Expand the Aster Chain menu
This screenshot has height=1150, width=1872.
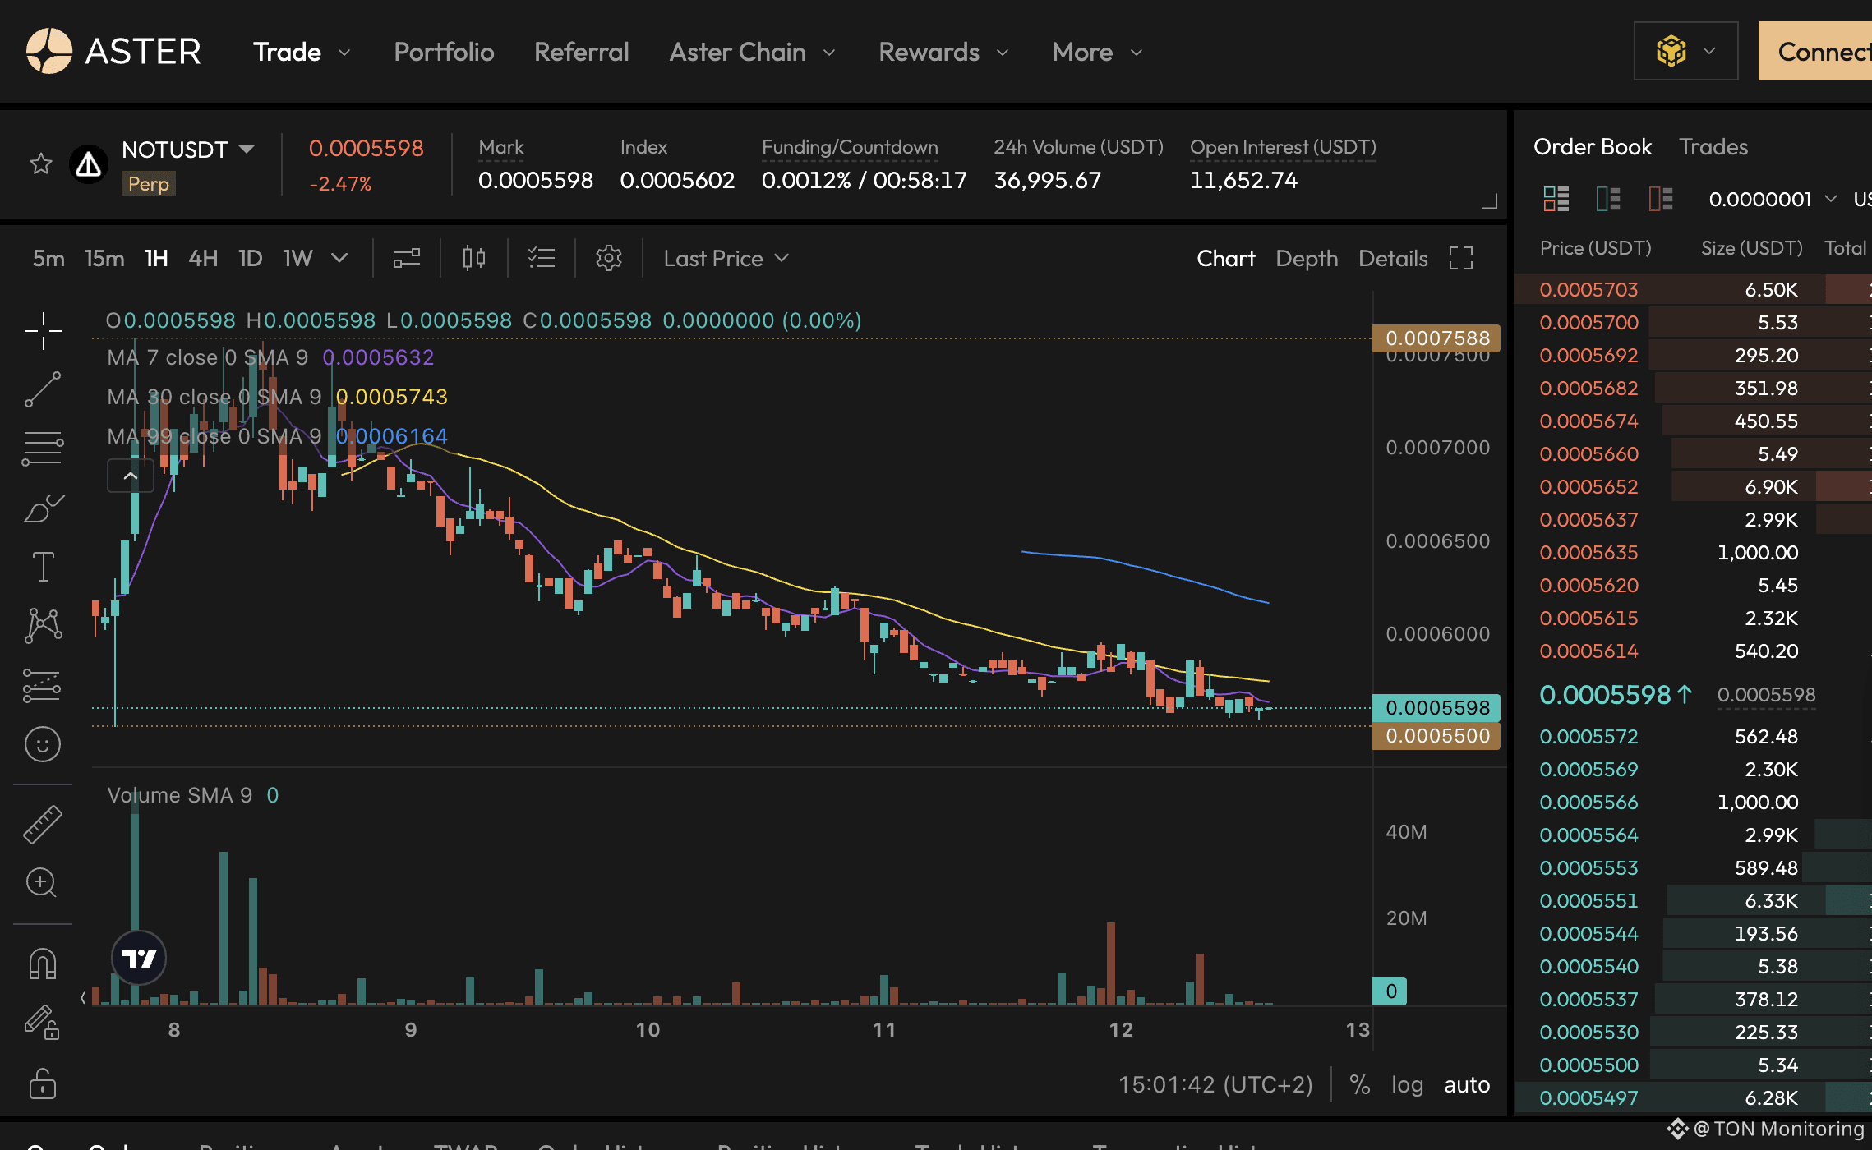(752, 52)
